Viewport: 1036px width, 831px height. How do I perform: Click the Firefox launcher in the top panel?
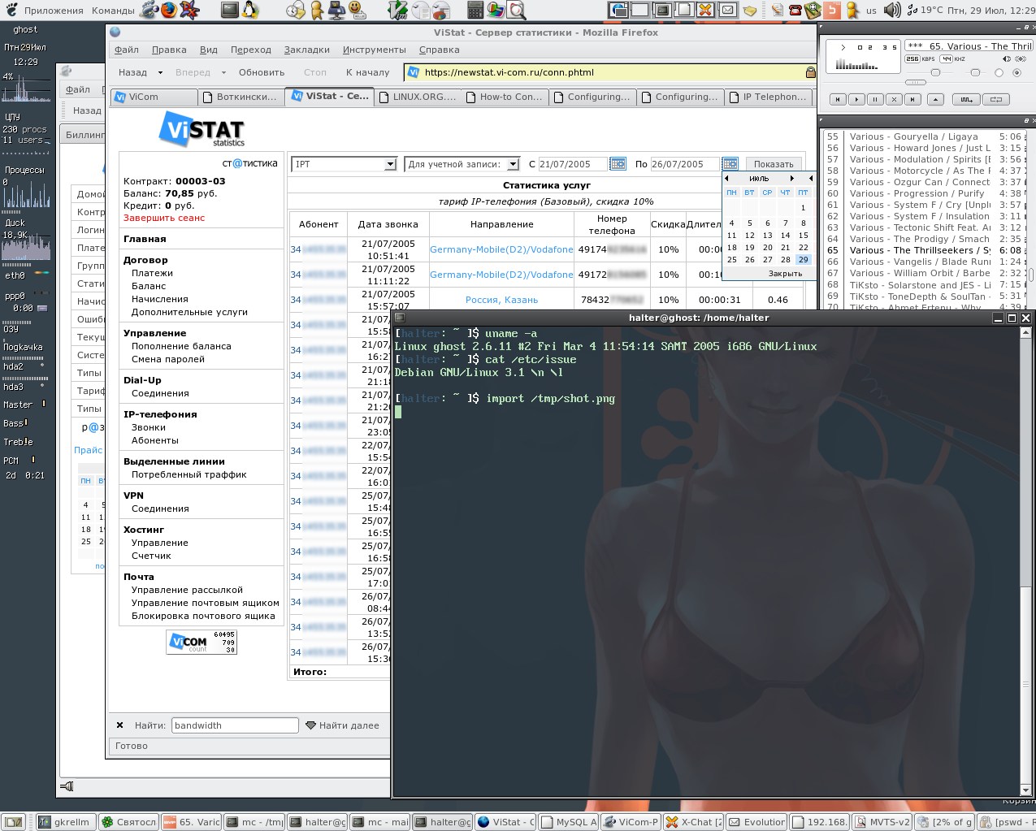click(x=168, y=11)
